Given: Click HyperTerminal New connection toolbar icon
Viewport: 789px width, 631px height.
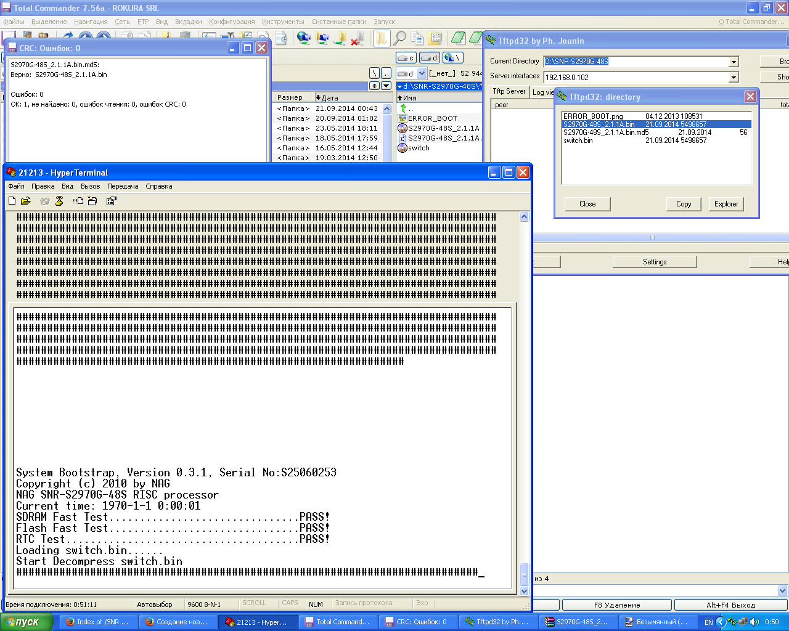Looking at the screenshot, I should [12, 201].
